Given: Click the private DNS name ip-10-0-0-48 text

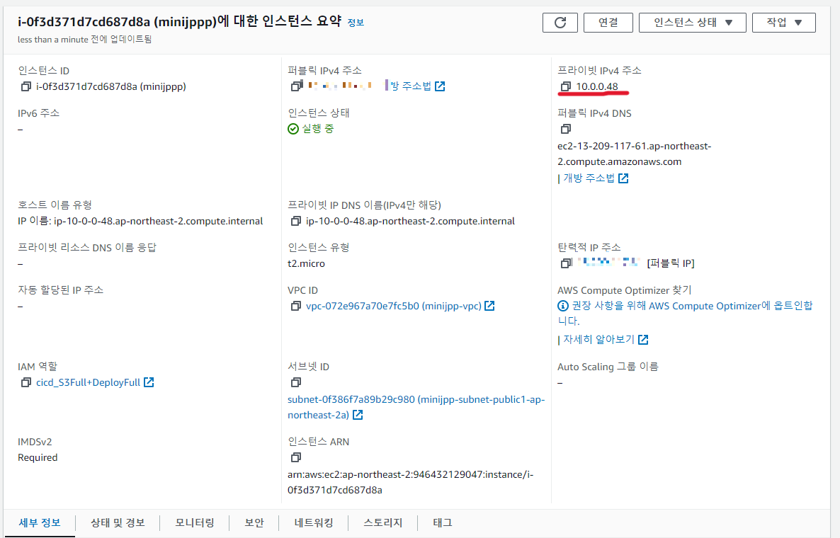Looking at the screenshot, I should (x=410, y=221).
